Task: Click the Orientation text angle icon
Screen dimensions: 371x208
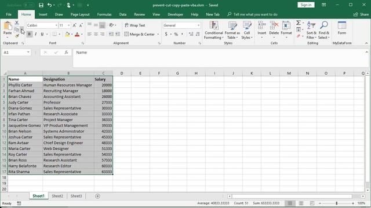Action: click(111, 25)
